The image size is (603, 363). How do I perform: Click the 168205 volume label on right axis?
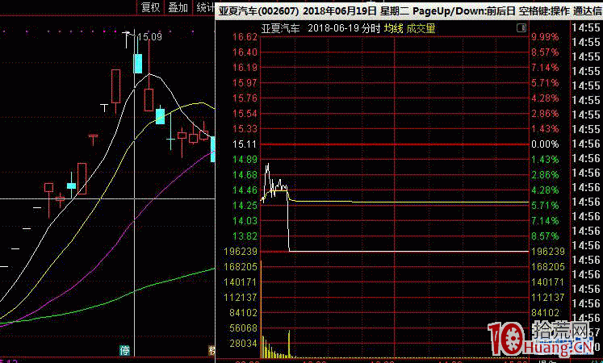click(x=548, y=266)
